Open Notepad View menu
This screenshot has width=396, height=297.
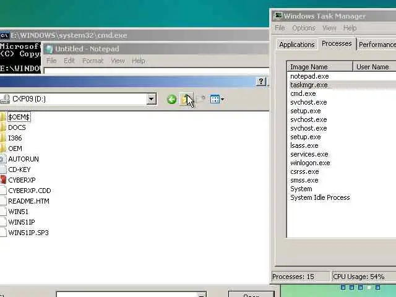pyautogui.click(x=118, y=61)
